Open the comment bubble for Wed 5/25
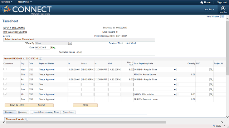 click(5, 69)
